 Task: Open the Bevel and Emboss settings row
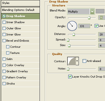pyautogui.click(x=20, y=41)
